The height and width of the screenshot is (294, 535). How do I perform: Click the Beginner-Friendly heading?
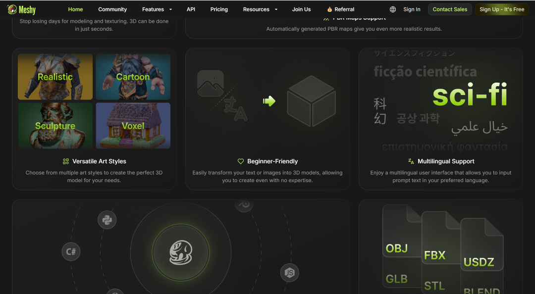tap(272, 161)
